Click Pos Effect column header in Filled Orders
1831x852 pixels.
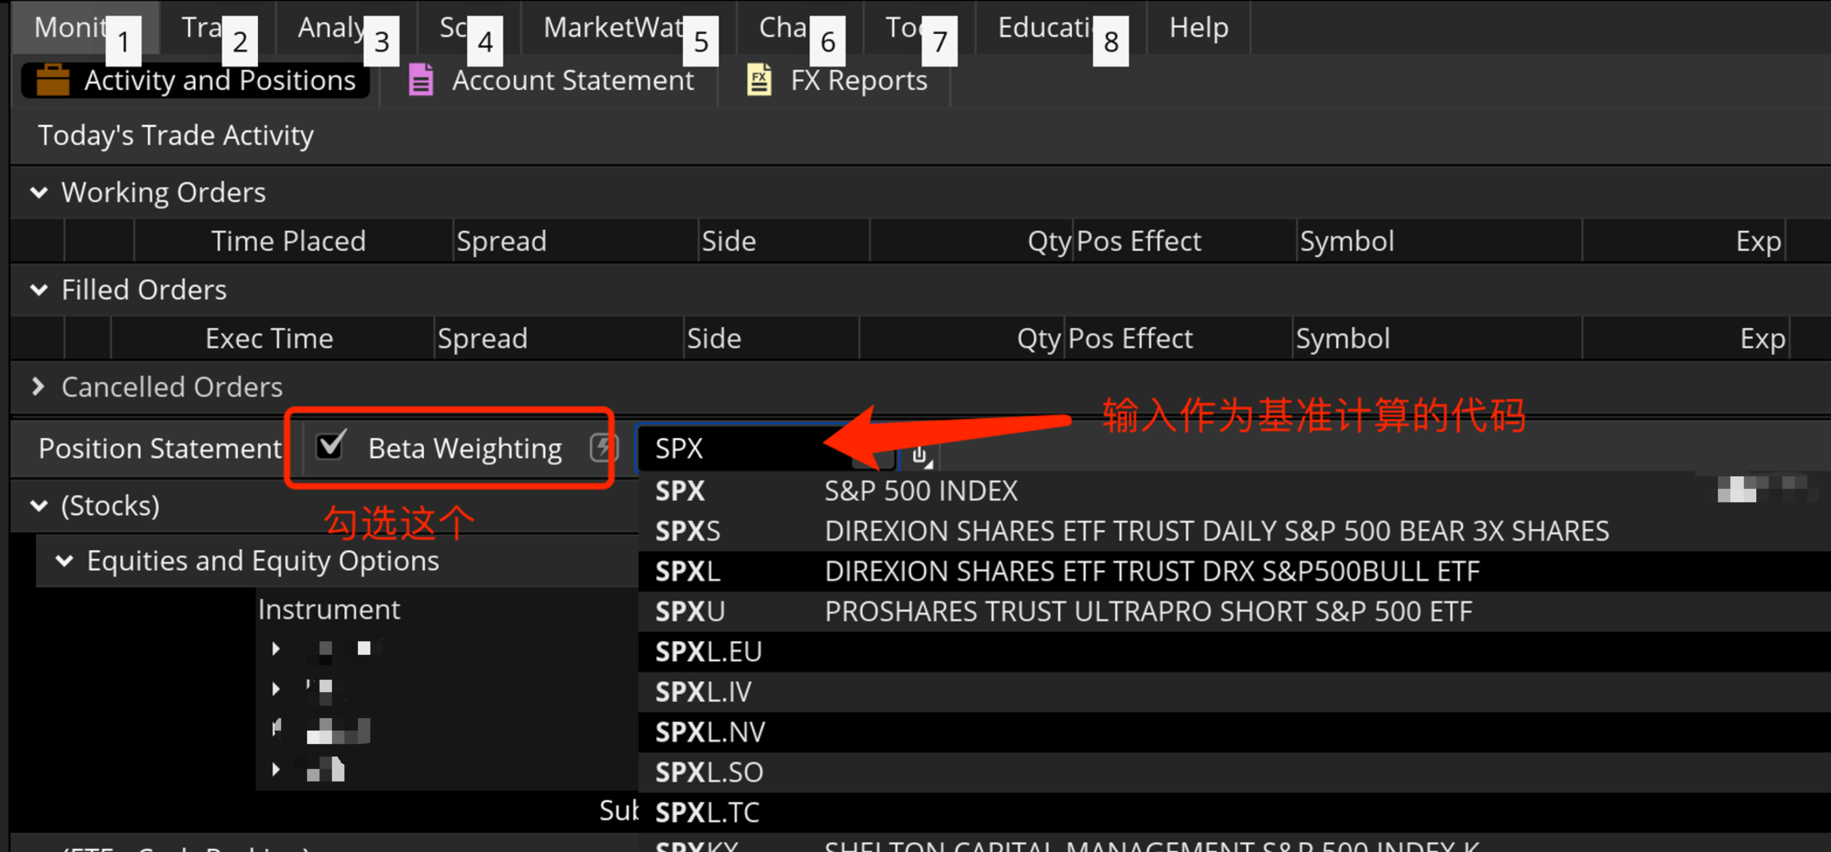[1178, 338]
